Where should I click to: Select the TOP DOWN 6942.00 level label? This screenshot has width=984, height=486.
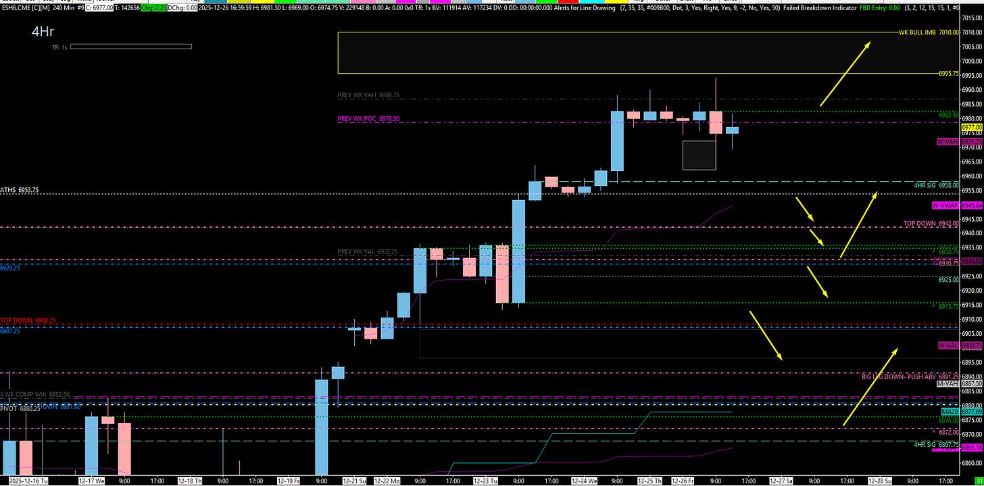(x=931, y=223)
